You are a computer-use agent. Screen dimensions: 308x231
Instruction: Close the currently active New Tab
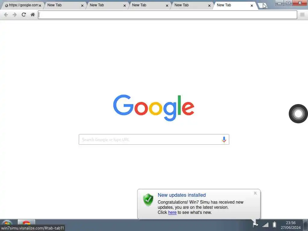(252, 6)
